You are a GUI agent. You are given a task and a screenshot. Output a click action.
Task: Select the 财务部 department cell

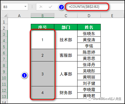(66, 93)
